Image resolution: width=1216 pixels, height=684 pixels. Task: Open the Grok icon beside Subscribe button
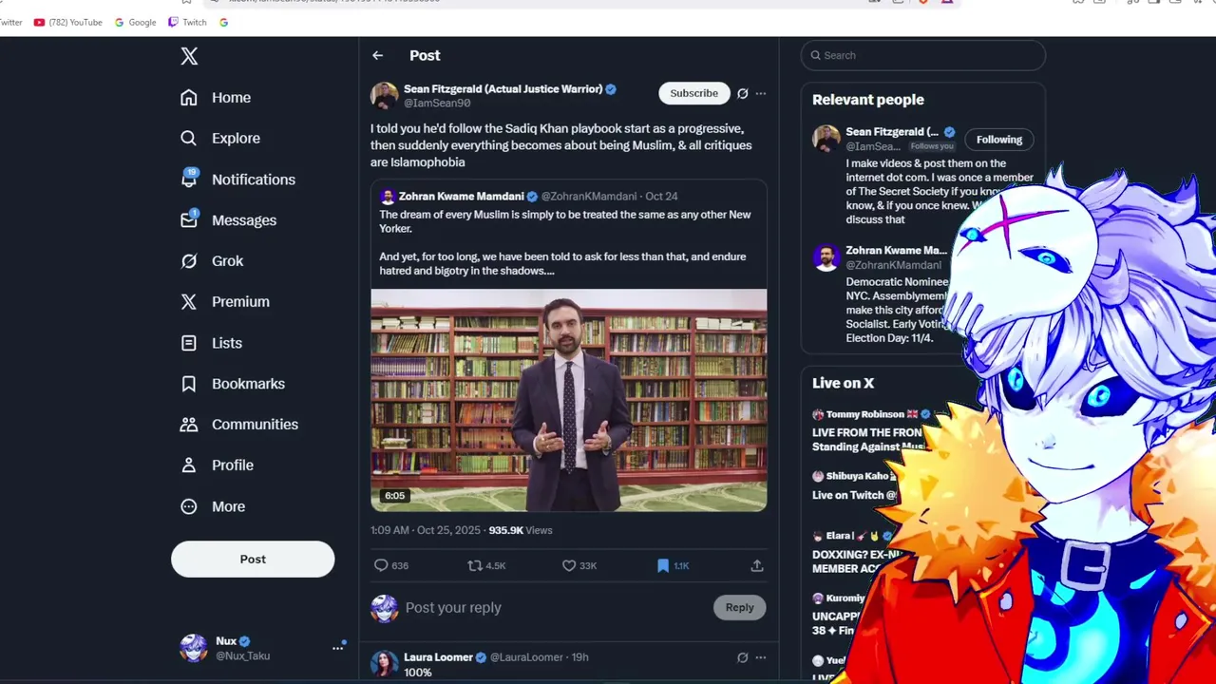click(x=743, y=93)
